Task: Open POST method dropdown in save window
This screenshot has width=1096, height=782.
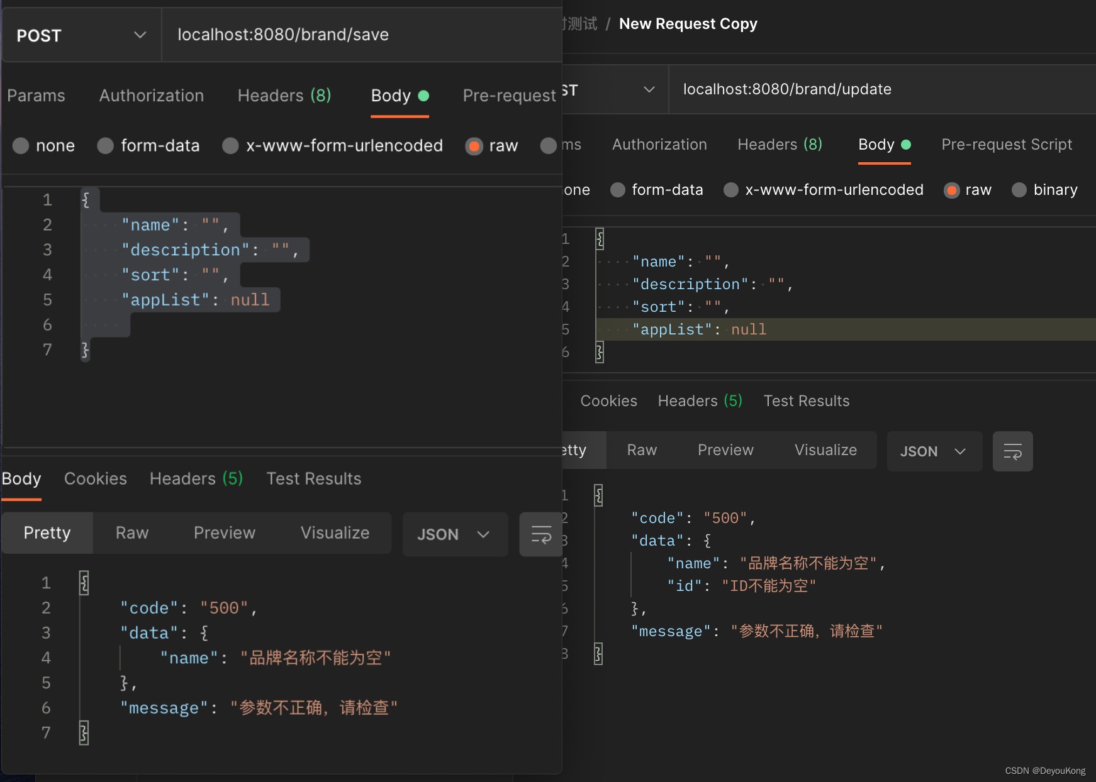Action: tap(81, 35)
